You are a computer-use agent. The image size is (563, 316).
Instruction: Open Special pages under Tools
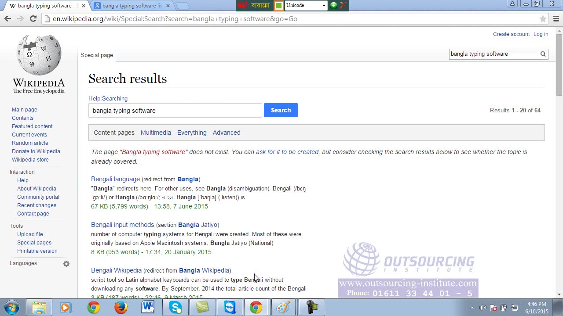34,243
